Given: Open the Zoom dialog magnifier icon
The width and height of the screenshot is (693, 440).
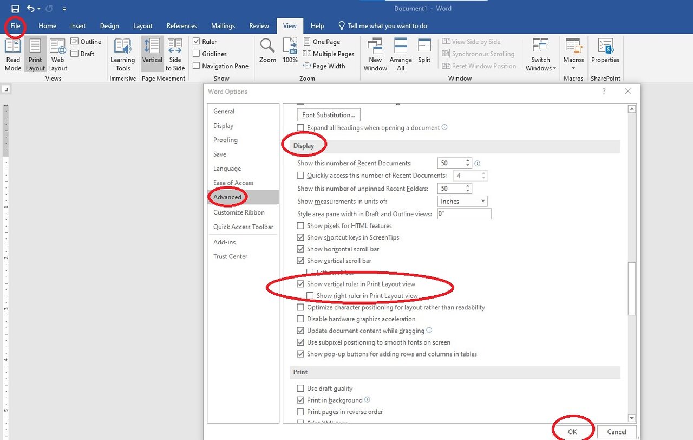Looking at the screenshot, I should click(x=267, y=47).
